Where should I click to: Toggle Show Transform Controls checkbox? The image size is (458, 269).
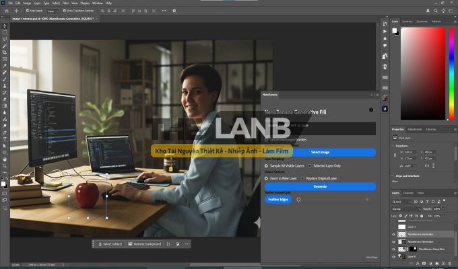coord(65,11)
